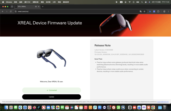The image size is (171, 111).
Task: Open Music from the Dock
Action: 86,108
